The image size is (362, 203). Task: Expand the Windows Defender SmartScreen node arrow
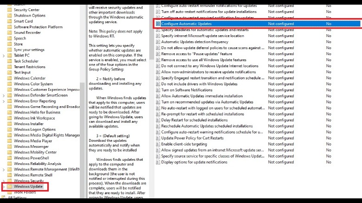tap(3, 95)
